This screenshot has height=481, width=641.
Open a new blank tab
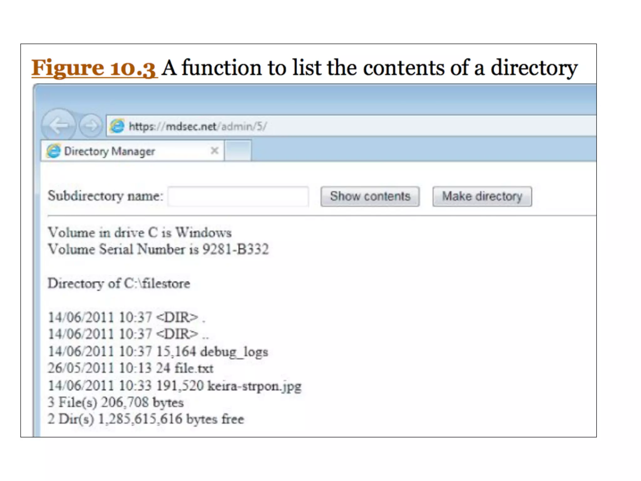pos(238,151)
